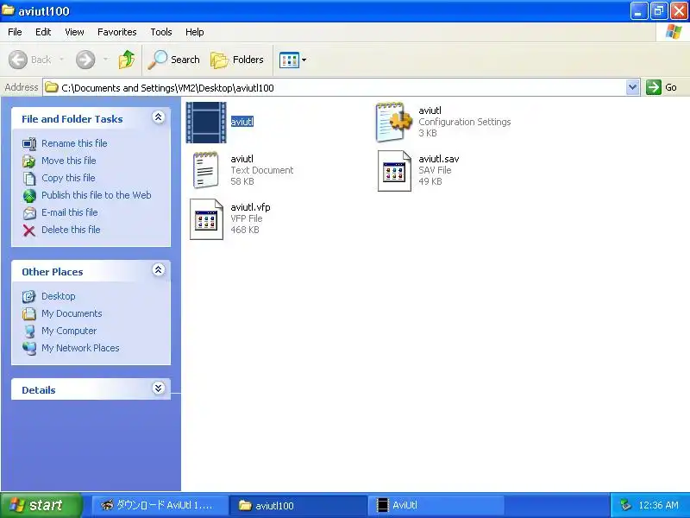The image size is (690, 518).
Task: Open the Favorites menu
Action: coord(117,32)
